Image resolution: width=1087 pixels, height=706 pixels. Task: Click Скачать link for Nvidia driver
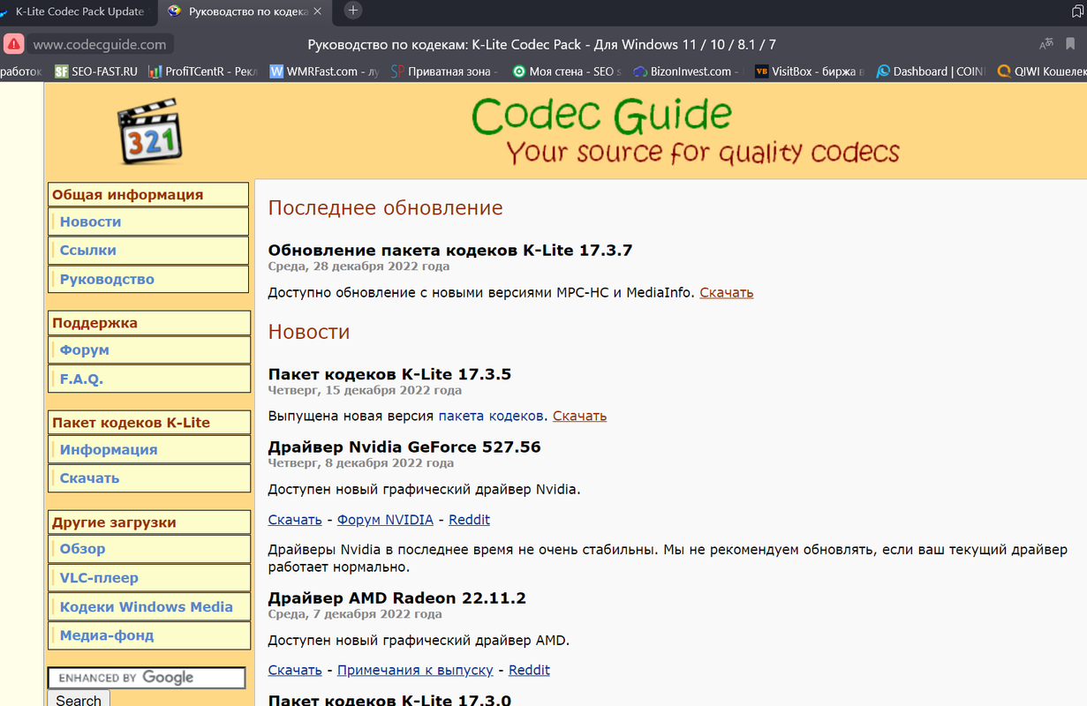295,520
